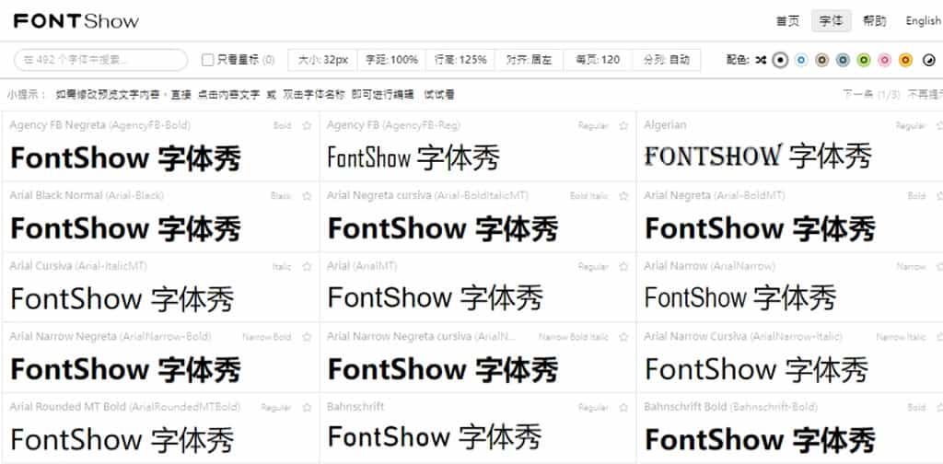Click the 下一条 next tip link

(x=857, y=94)
